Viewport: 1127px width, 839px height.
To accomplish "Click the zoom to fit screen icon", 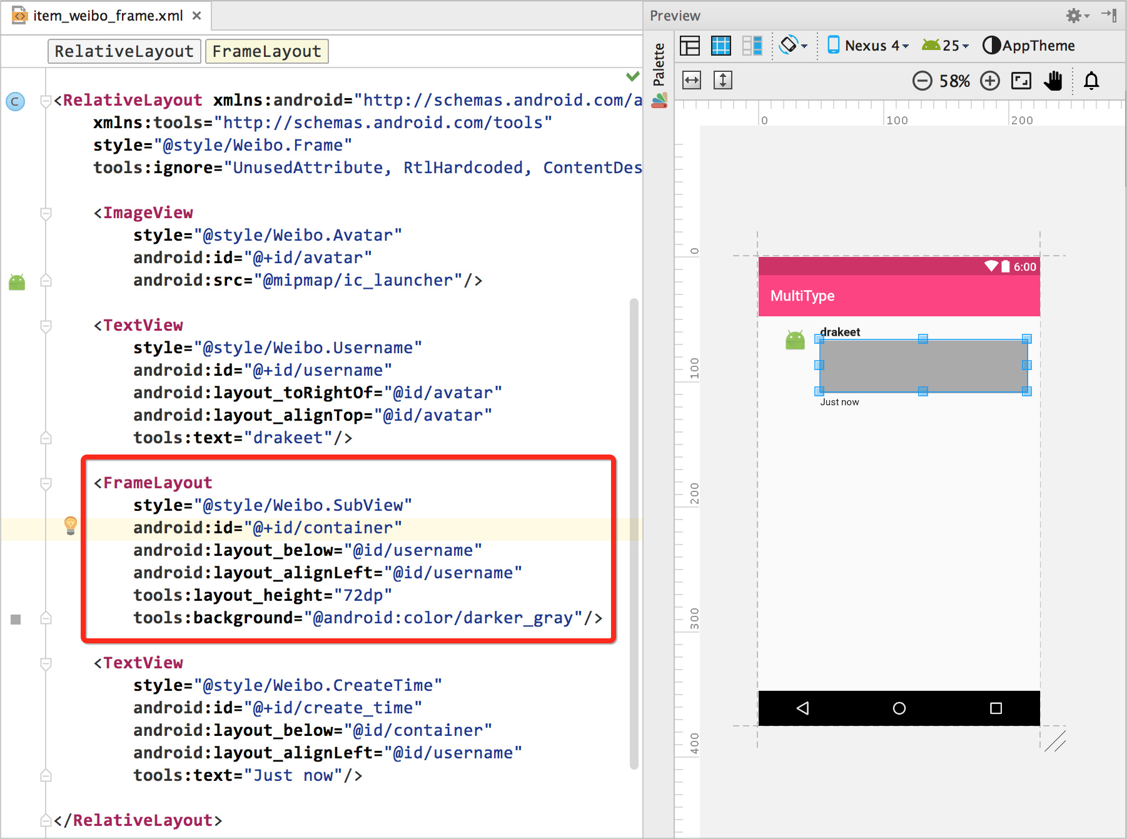I will pos(1021,81).
